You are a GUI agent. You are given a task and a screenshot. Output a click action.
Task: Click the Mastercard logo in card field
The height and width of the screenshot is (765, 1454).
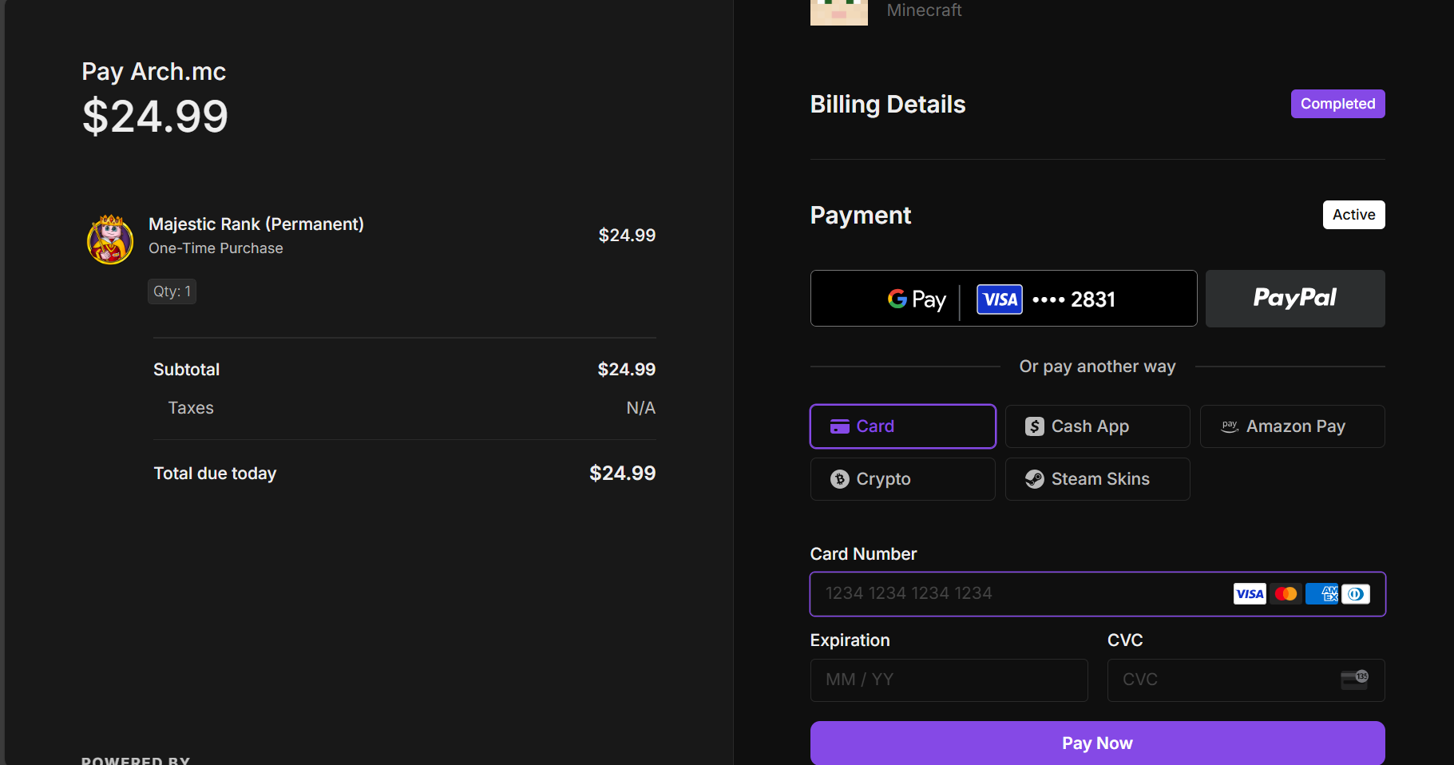(x=1286, y=594)
